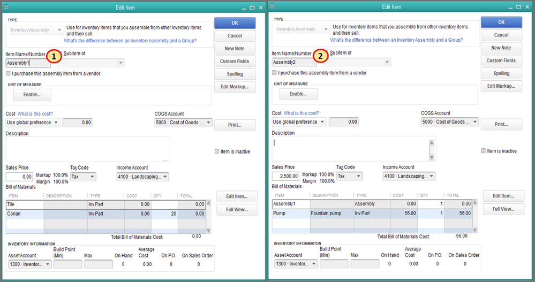Select the Corian row in Bill of Materials
The height and width of the screenshot is (282, 535).
24,214
